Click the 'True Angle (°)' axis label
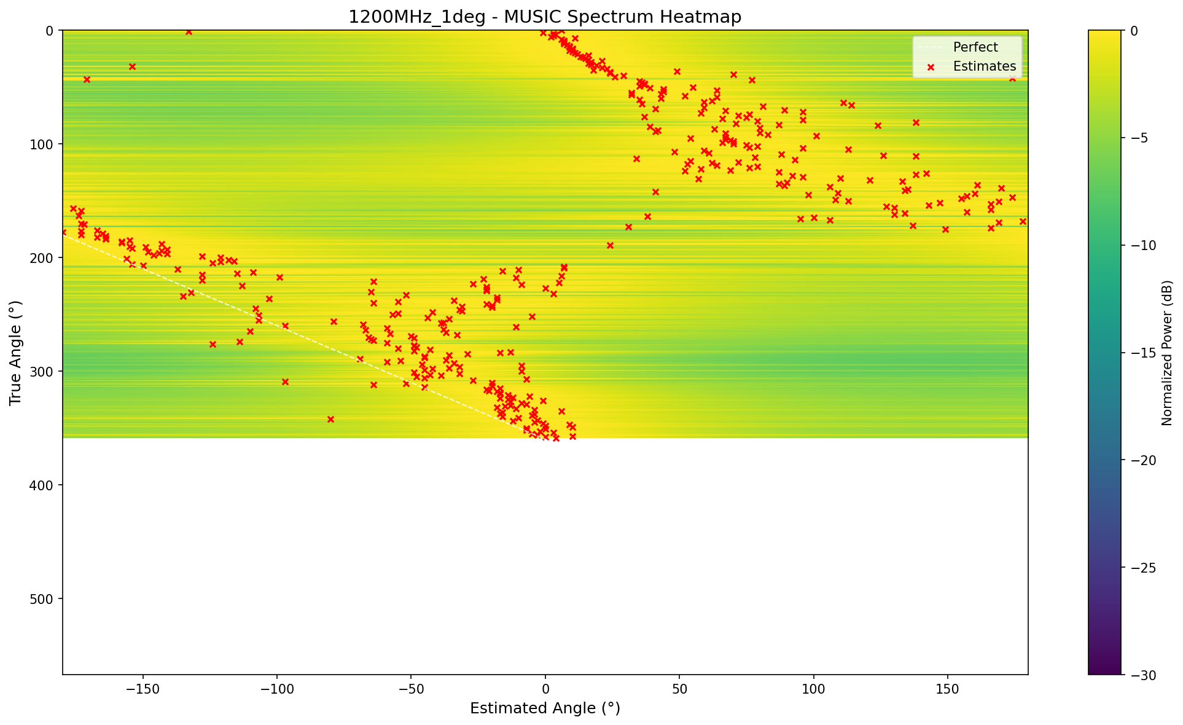Viewport: 1183px width, 725px height. tap(15, 353)
